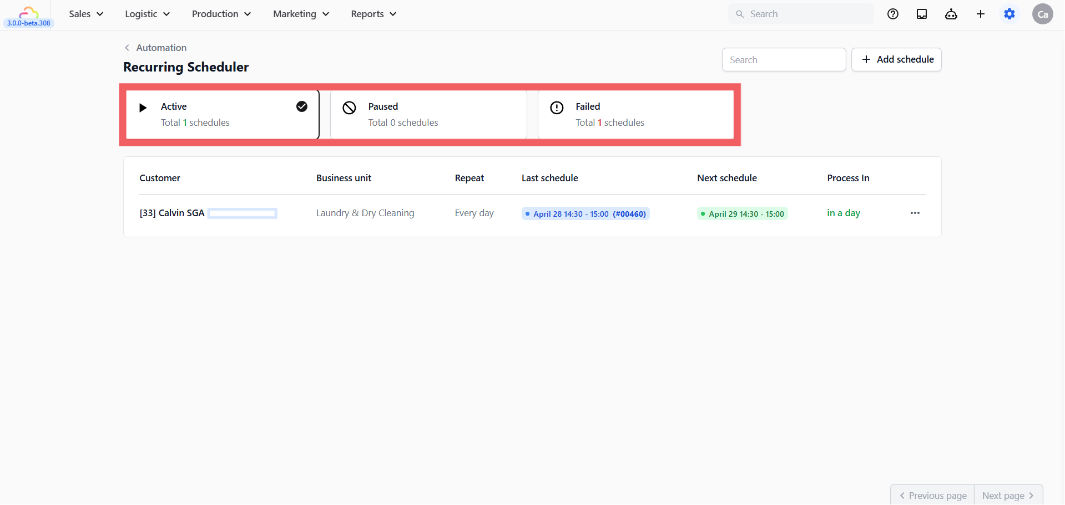1065x505 pixels.
Task: Click the Failed exclamation icon
Action: (557, 108)
